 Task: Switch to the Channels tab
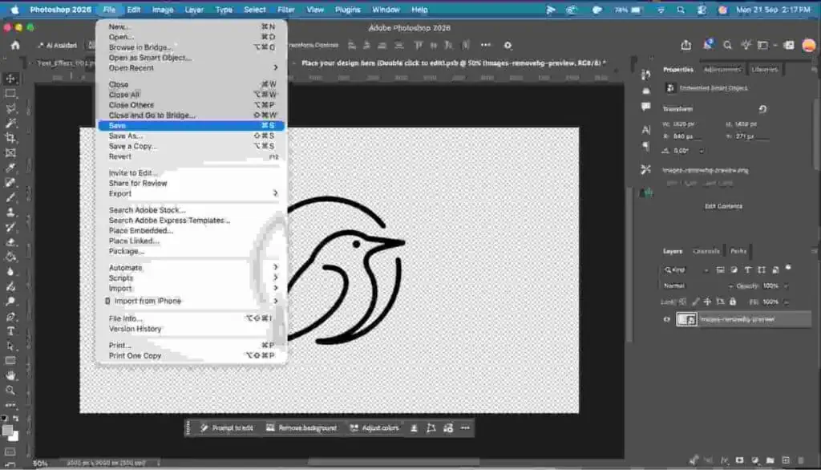click(706, 252)
